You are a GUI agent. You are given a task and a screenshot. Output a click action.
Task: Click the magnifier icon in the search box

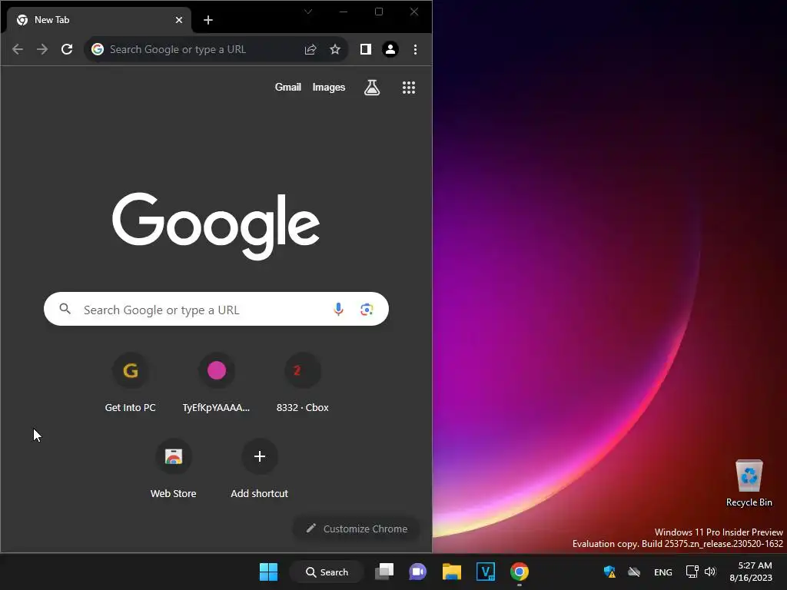point(65,309)
